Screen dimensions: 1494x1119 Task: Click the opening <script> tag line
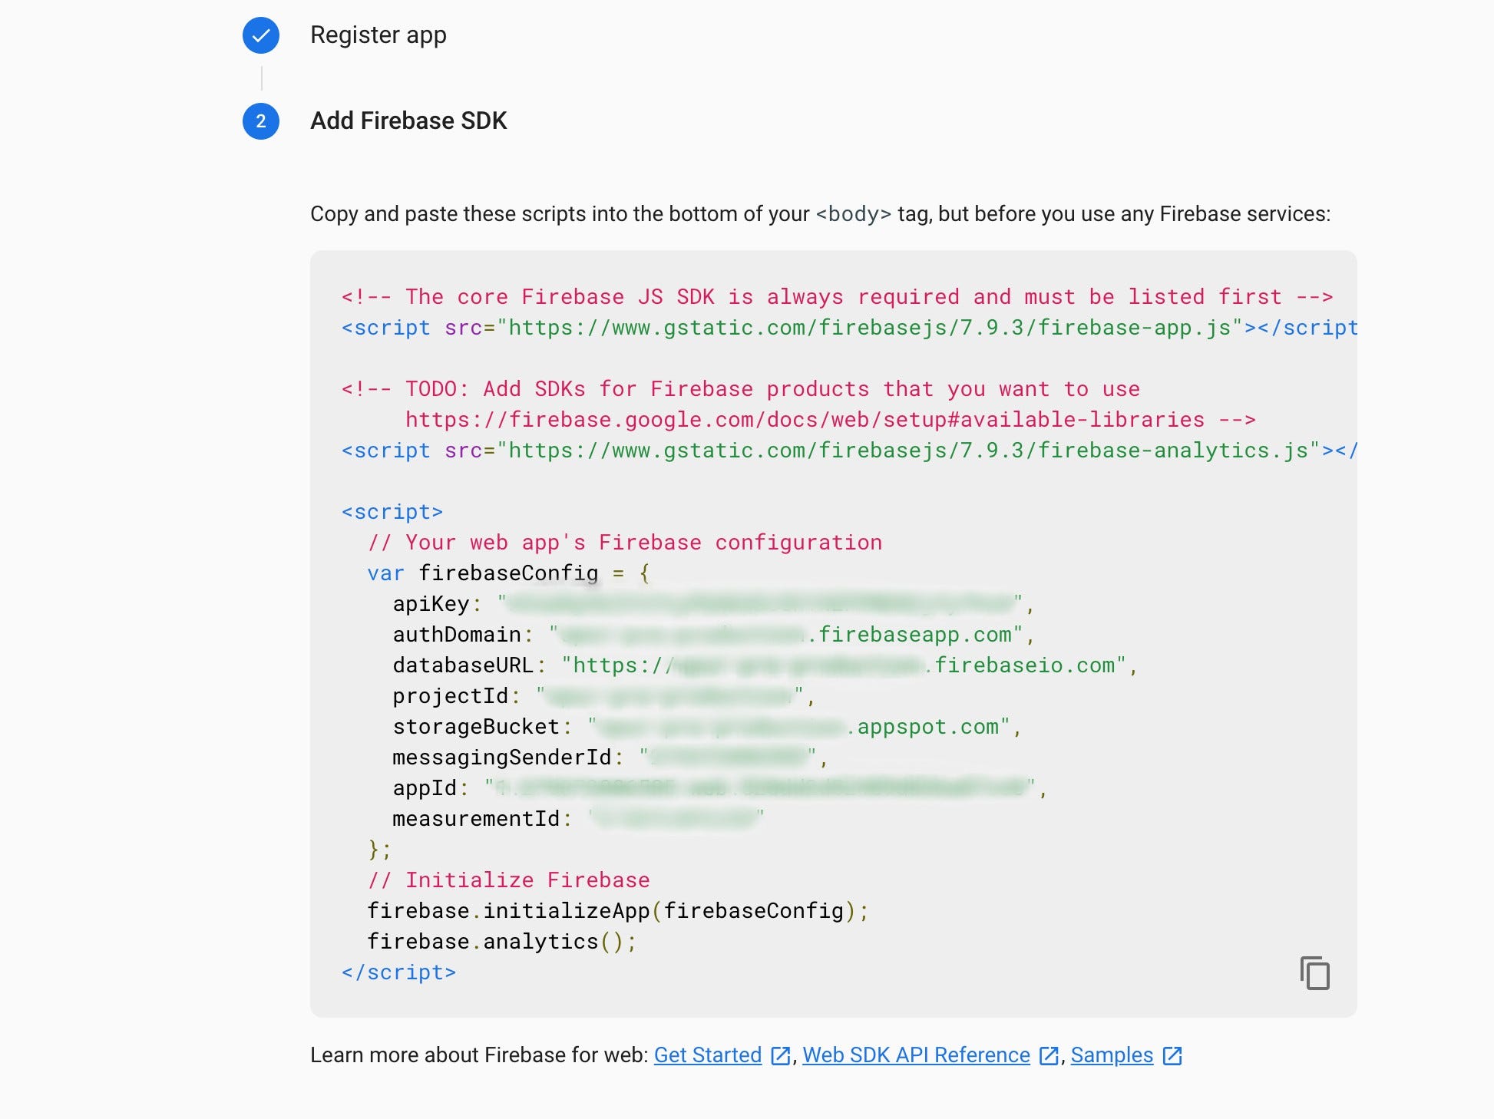[x=392, y=512]
